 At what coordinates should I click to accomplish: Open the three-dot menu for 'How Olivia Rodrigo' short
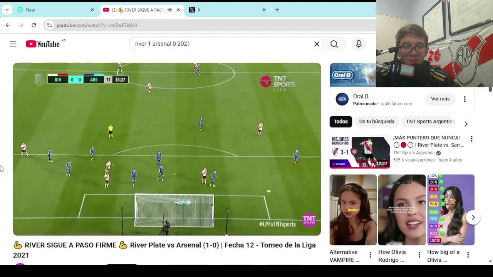pos(419,255)
